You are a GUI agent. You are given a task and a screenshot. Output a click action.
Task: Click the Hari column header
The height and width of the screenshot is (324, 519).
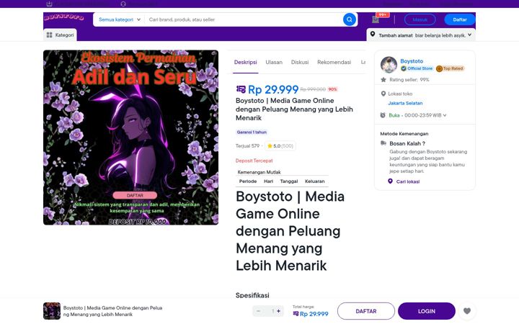[268, 181]
